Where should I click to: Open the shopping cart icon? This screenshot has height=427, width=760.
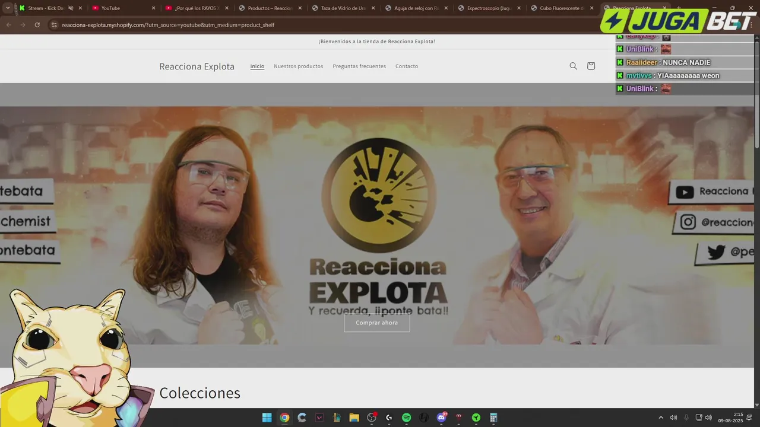click(x=591, y=66)
